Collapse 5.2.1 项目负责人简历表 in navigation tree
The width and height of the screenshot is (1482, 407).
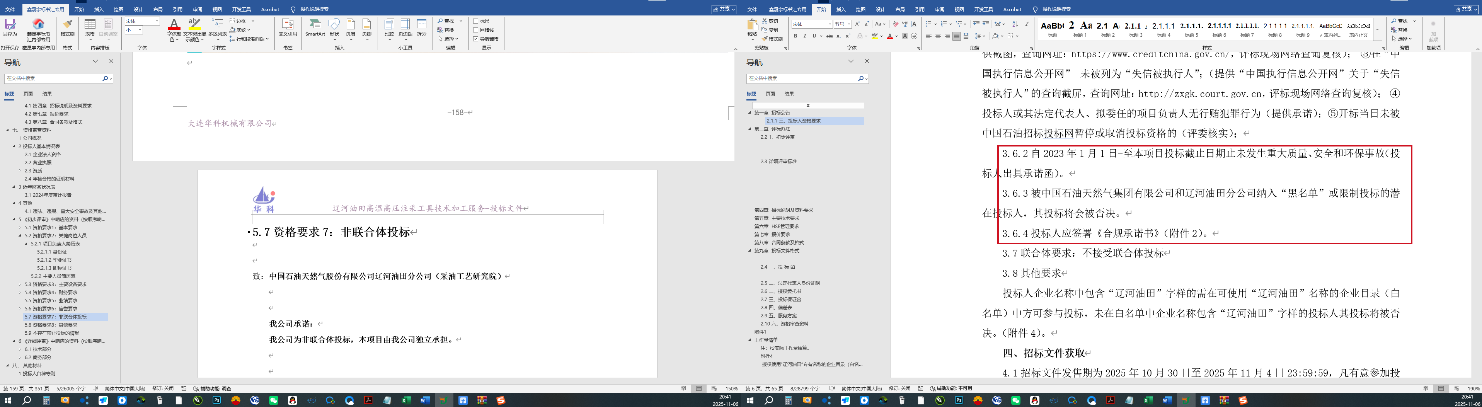26,244
